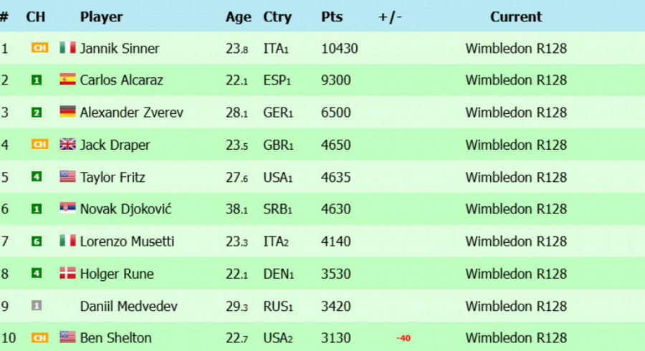Click the green career-high badge for Lorenzo Musetti
The width and height of the screenshot is (645, 351).
point(37,241)
